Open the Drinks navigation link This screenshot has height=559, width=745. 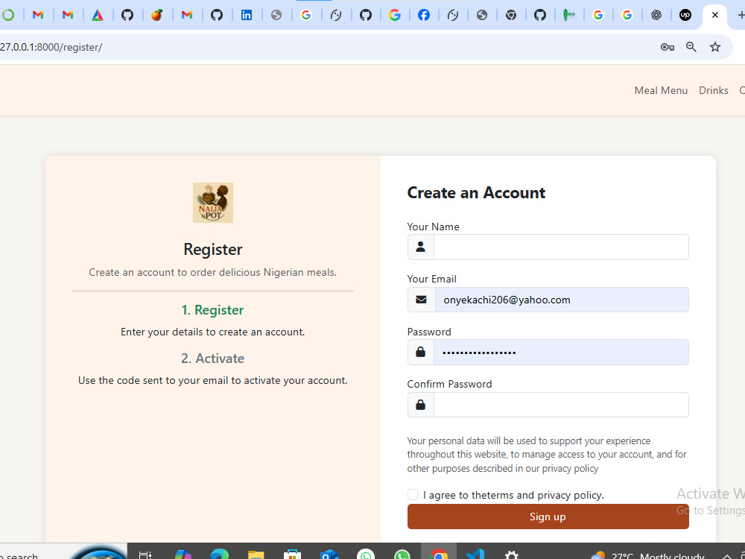(x=713, y=90)
